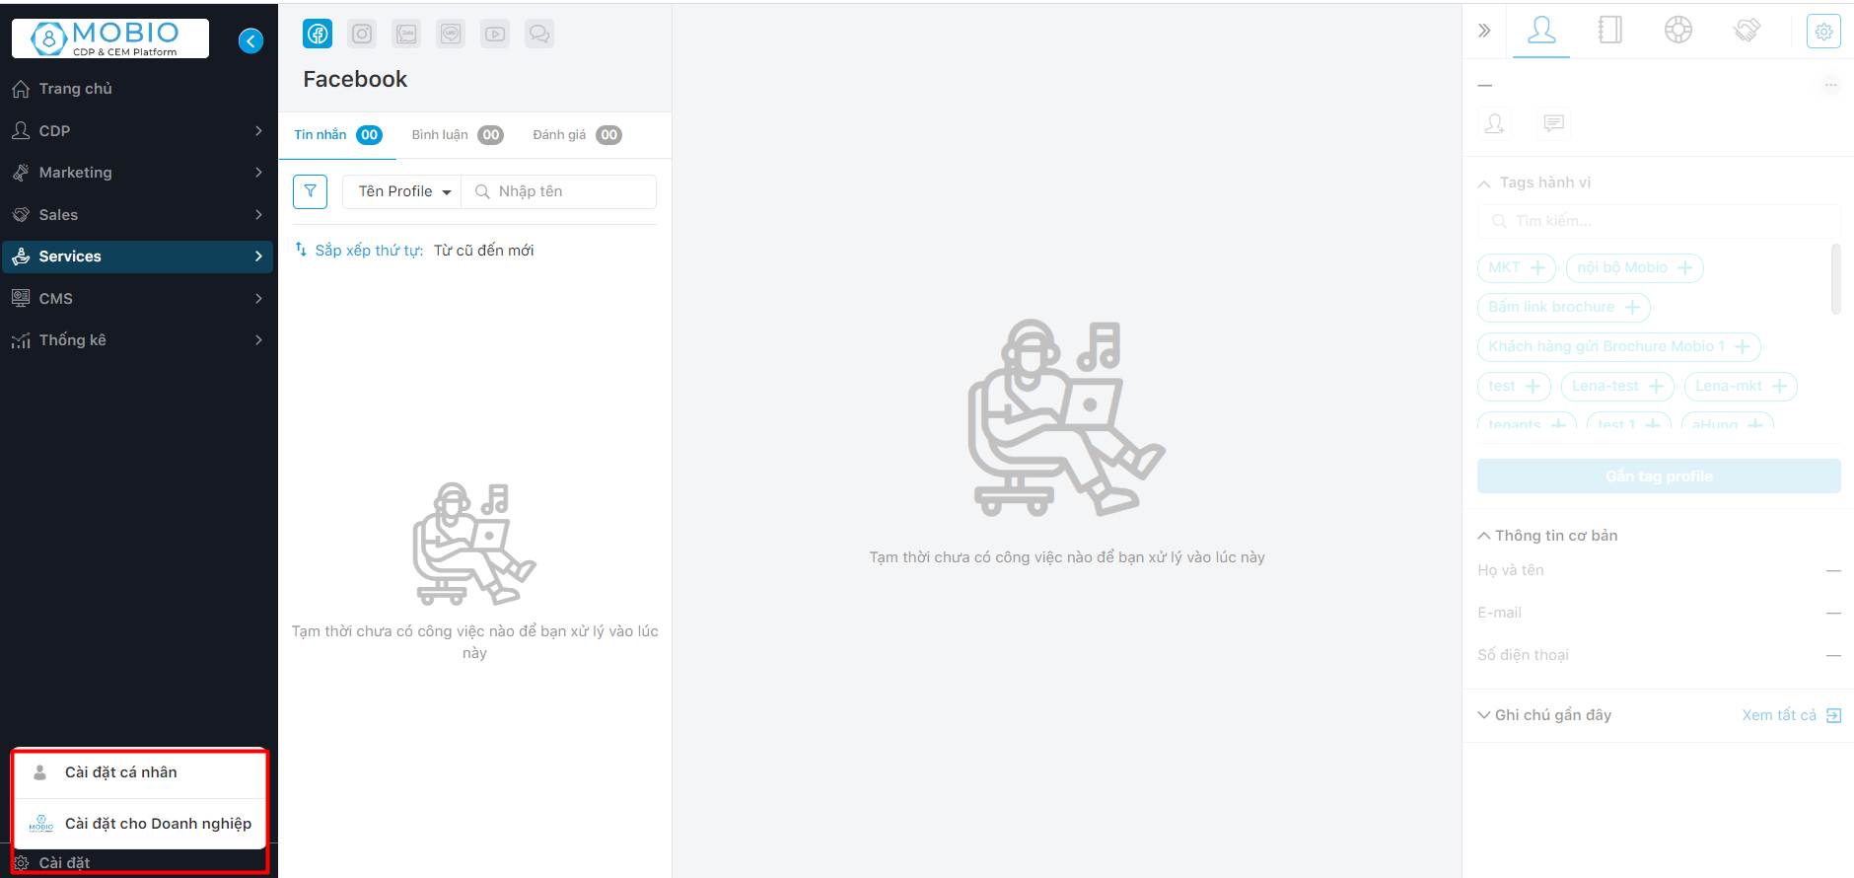Click the Từ cũ đến mới sort value
The width and height of the screenshot is (1854, 878).
click(483, 251)
